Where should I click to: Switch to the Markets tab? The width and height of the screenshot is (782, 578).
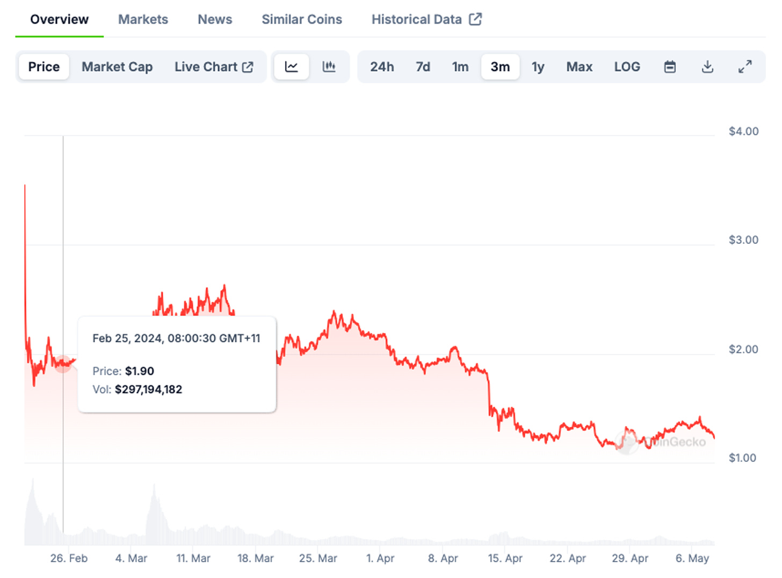143,19
